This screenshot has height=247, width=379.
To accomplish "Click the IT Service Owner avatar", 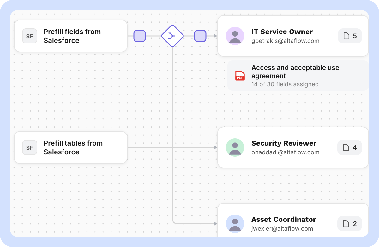I will pos(235,36).
